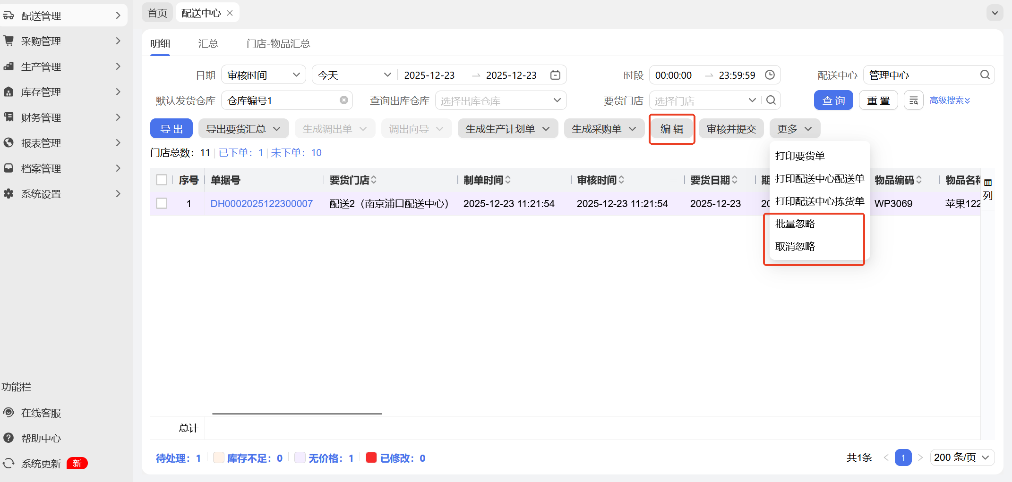Expand the 导出要货汇总 dropdown button

243,129
